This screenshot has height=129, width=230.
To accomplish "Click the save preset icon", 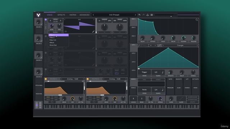I will (x=148, y=15).
